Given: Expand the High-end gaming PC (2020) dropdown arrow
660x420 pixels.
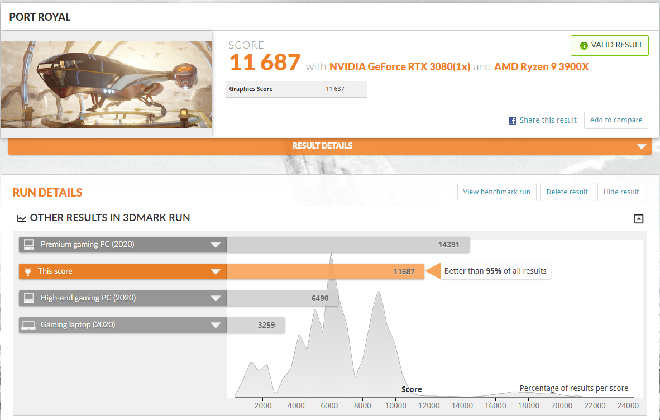Looking at the screenshot, I should (x=216, y=298).
